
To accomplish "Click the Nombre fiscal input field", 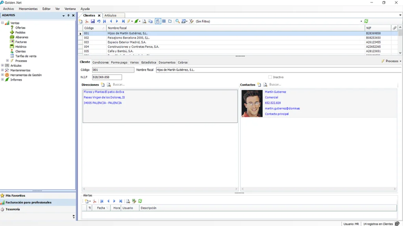I will point(275,70).
